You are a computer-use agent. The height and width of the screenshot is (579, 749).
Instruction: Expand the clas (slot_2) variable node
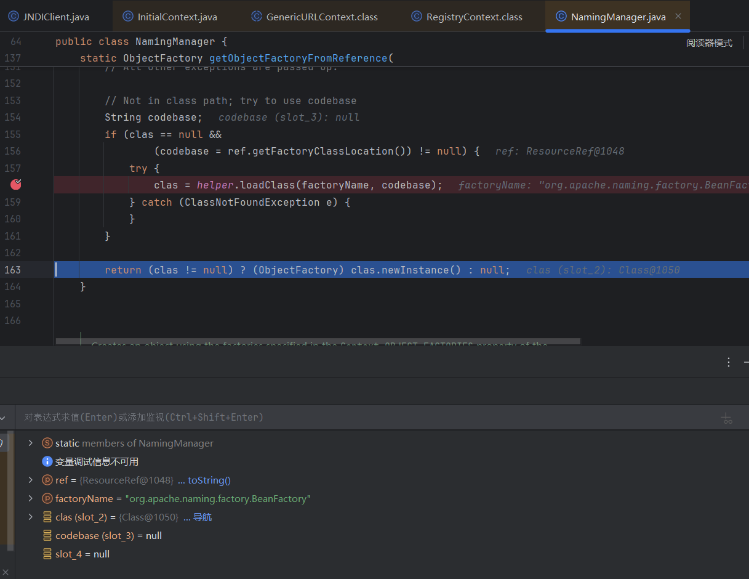pyautogui.click(x=30, y=517)
